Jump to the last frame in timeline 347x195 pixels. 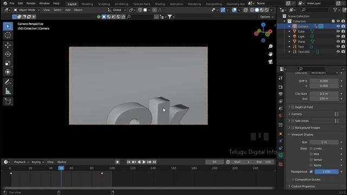click(155, 162)
